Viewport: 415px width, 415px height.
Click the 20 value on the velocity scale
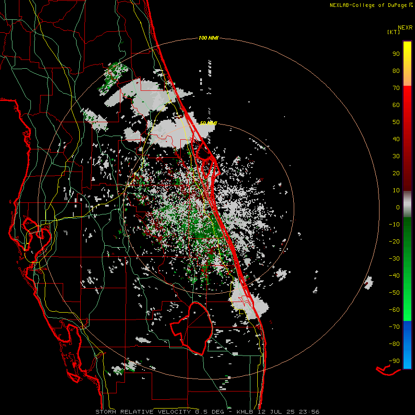[x=396, y=173]
